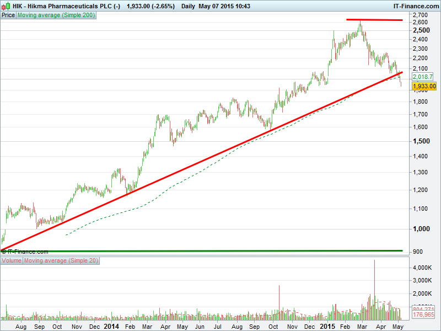The height and width of the screenshot is (331, 441).
Task: Click the Oct label next to Sep, left of 2014
Action: tap(57, 327)
